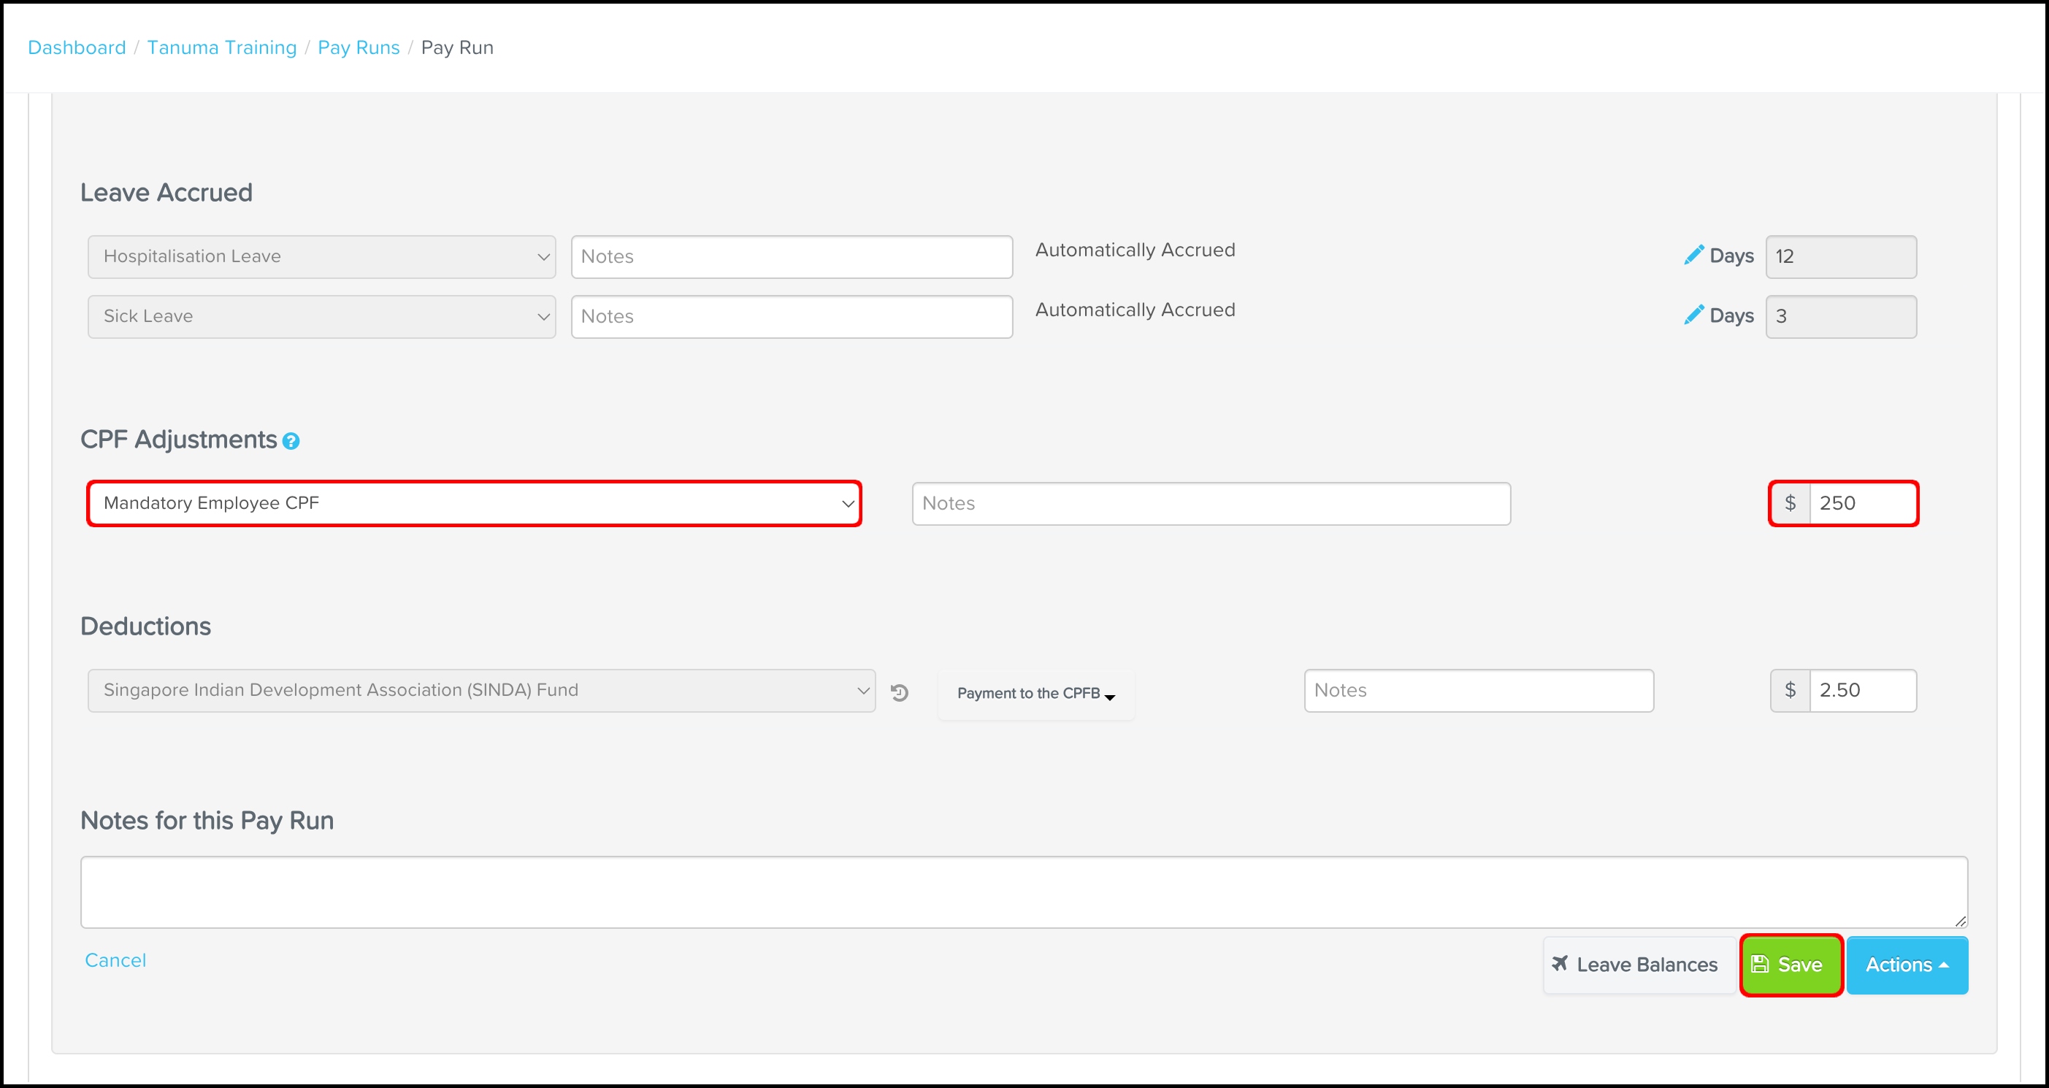Open the Sick Leave category dropdown

click(x=321, y=316)
